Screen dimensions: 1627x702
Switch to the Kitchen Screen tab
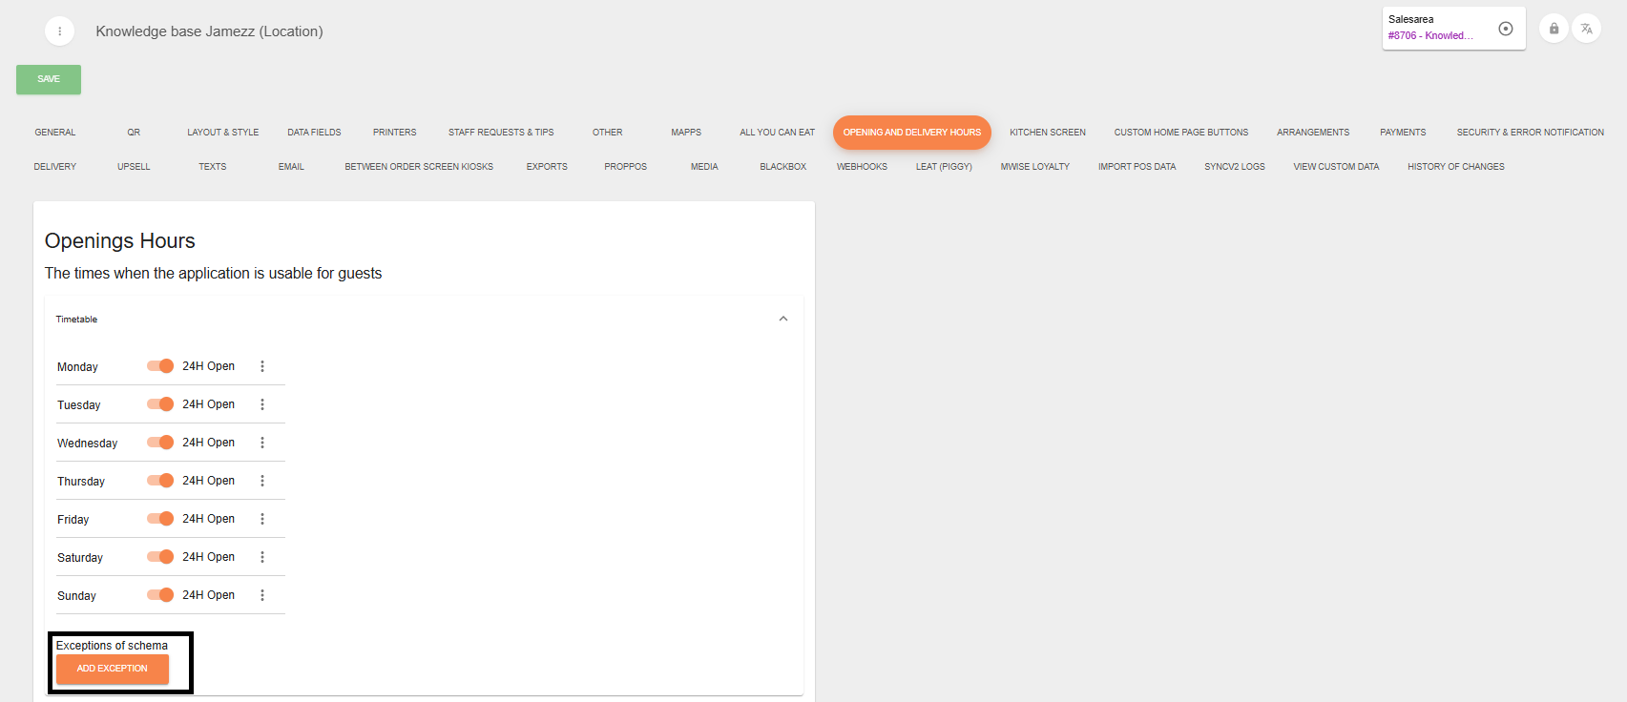pyautogui.click(x=1047, y=133)
